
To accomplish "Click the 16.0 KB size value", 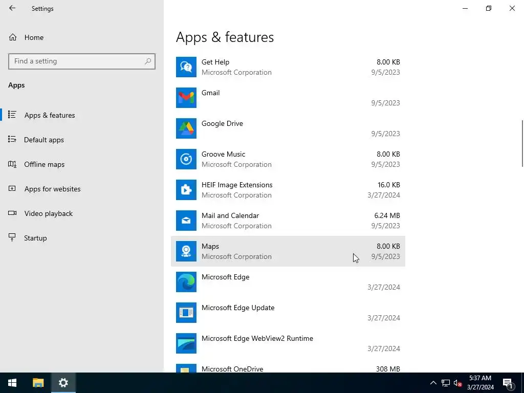I will (x=389, y=185).
